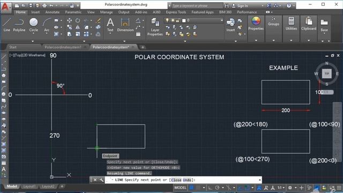343x193 pixels.
Task: Click the Help question mark icon
Action: [x=289, y=6]
